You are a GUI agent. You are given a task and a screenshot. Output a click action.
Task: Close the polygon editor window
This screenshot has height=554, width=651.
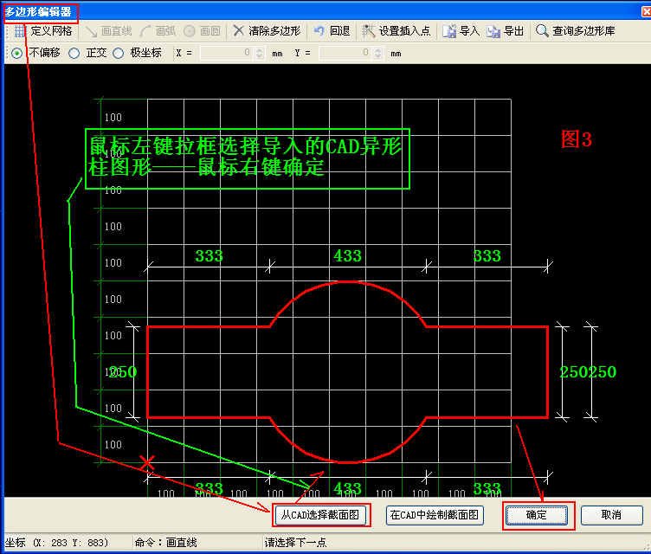tap(647, 11)
